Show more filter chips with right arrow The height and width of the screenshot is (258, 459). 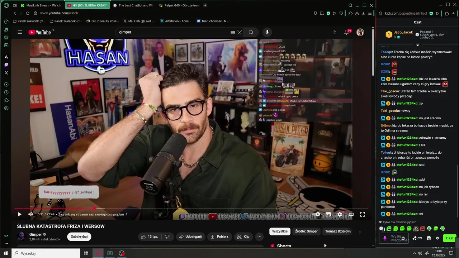[x=360, y=231]
